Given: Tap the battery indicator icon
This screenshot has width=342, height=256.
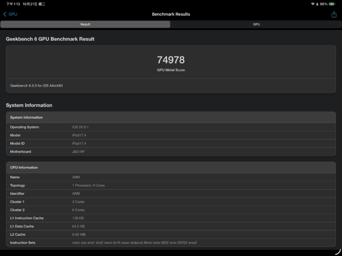Looking at the screenshot, I should [333, 4].
